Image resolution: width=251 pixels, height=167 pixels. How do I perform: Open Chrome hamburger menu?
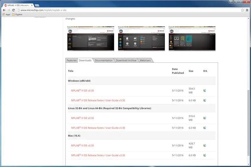click(x=247, y=10)
